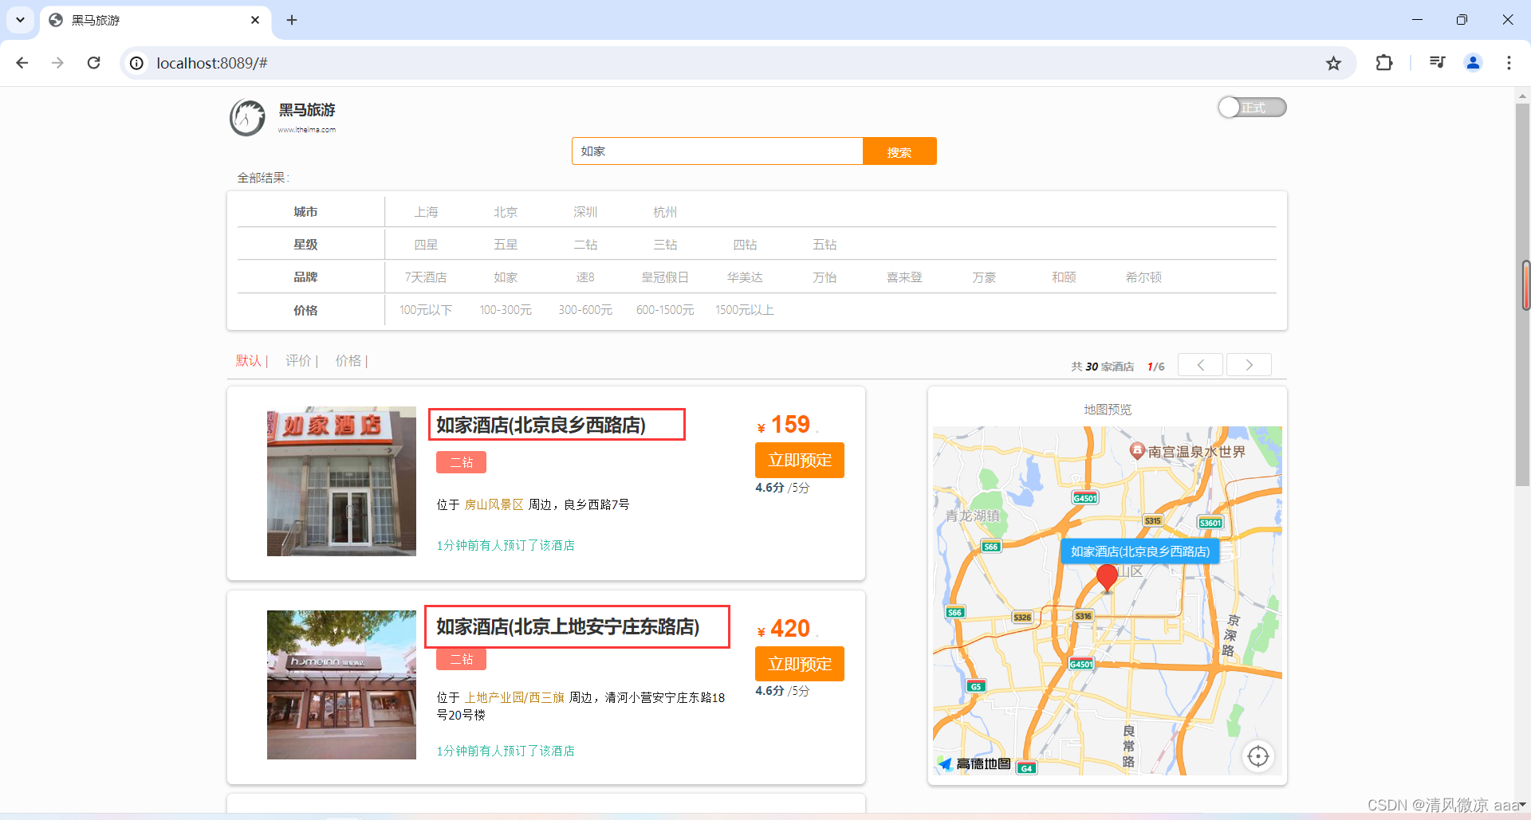Screen dimensions: 1531x820
Task: Open the extensions puzzle icon
Action: (1384, 63)
